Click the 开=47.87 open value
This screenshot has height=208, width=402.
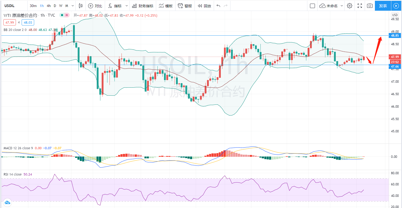point(81,15)
